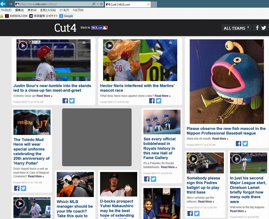Click Read More under Extreme close up
The height and width of the screenshot is (219, 269).
[x=44, y=96]
